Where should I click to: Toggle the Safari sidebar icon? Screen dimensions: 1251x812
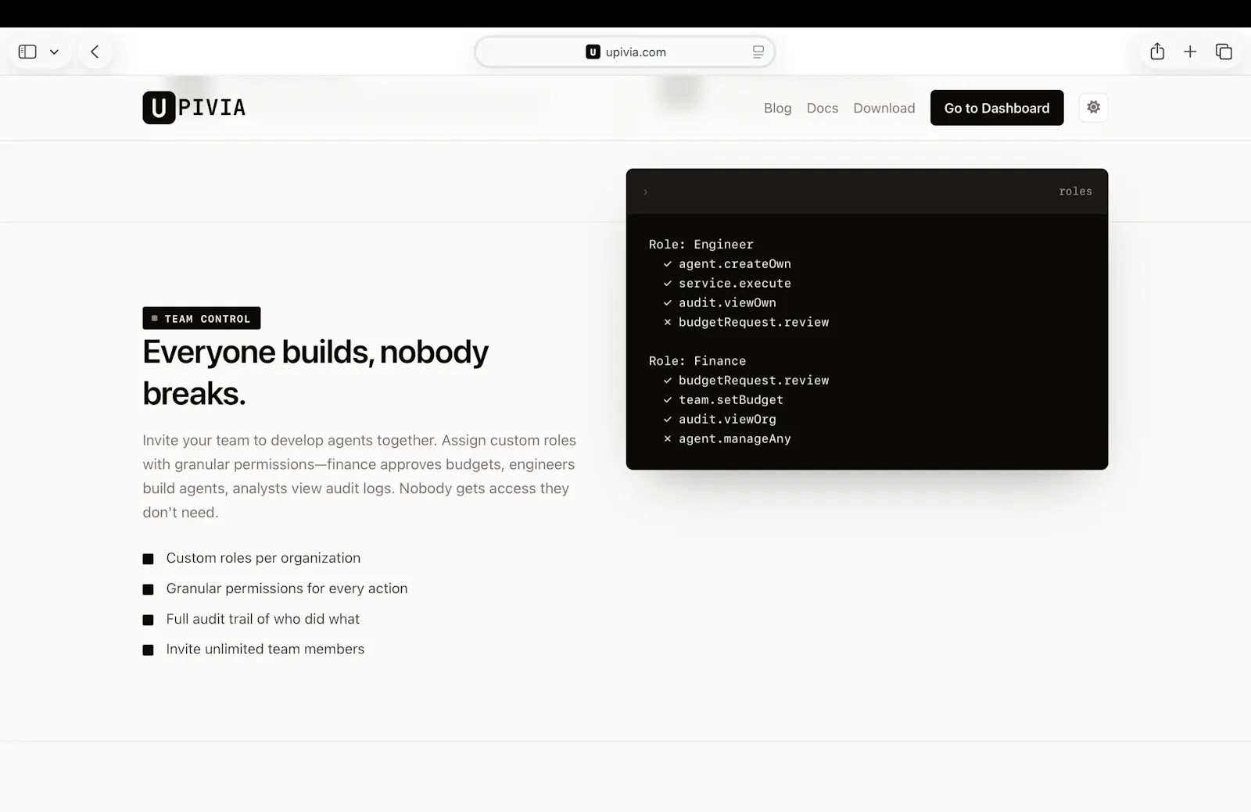coord(27,52)
